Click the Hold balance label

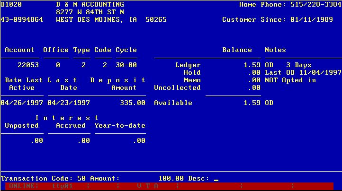point(192,72)
